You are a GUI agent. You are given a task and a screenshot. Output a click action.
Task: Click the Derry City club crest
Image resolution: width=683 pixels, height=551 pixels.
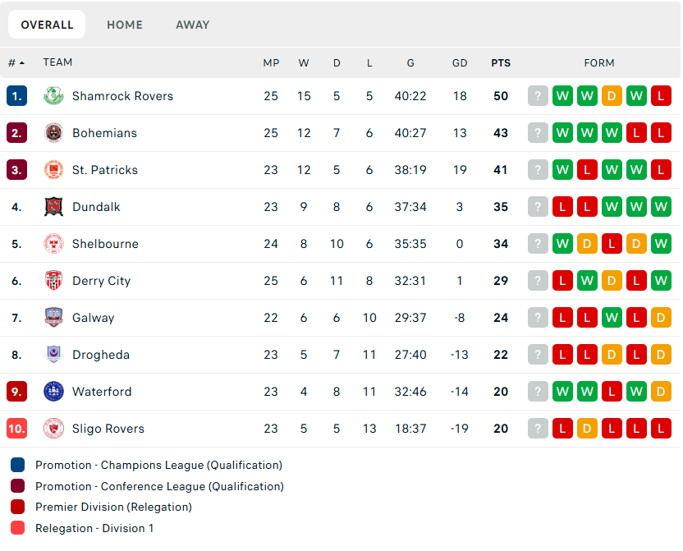pos(53,281)
